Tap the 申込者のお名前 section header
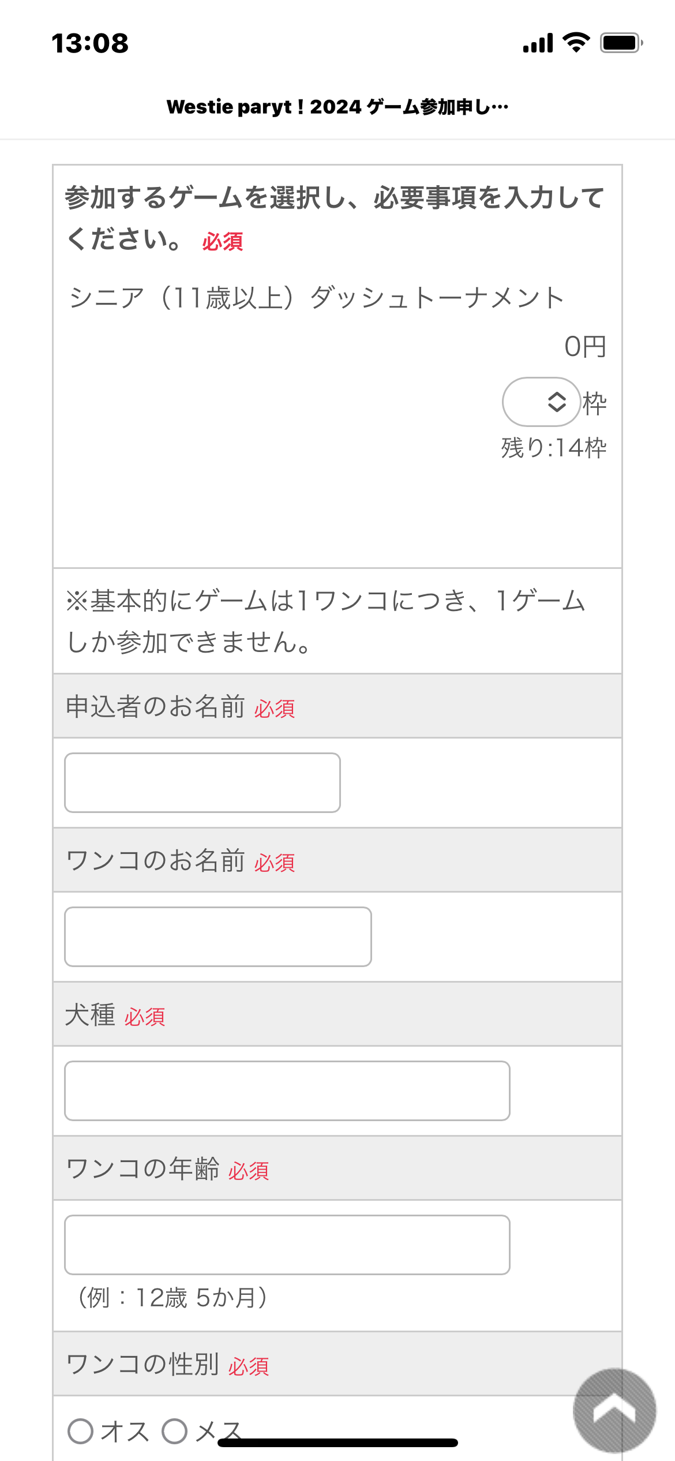This screenshot has height=1461, width=675. click(x=156, y=707)
